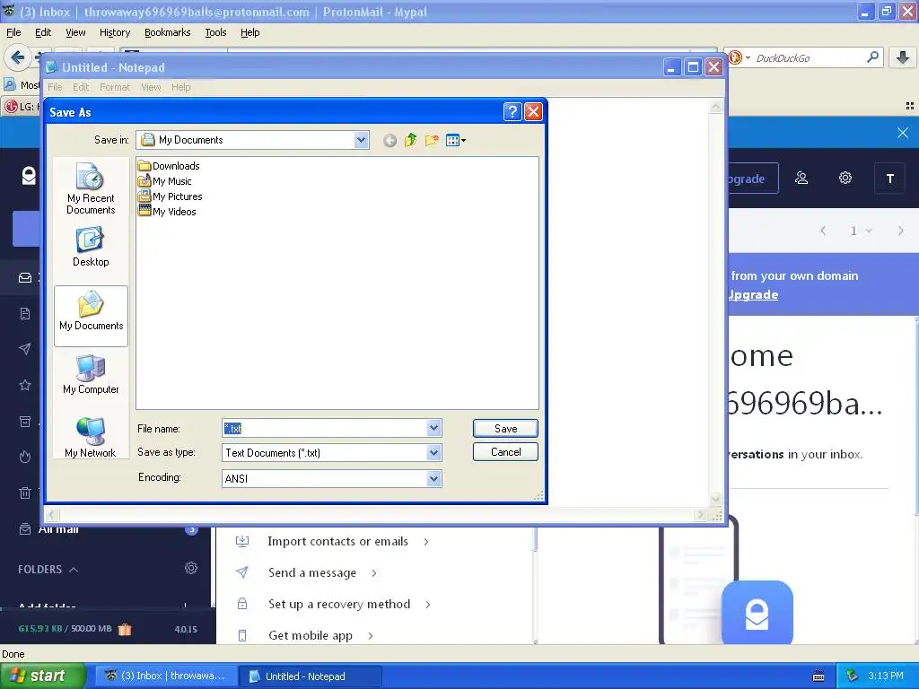Viewport: 919px width, 689px height.
Task: Click the back arrow in Save As toolbar
Action: [x=389, y=140]
